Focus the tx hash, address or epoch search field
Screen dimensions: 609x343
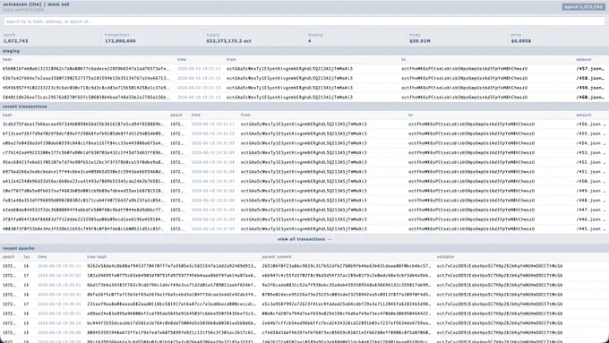304,21
